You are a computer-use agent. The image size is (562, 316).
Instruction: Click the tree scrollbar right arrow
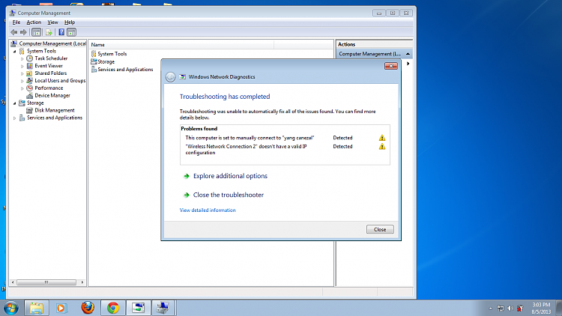click(82, 282)
